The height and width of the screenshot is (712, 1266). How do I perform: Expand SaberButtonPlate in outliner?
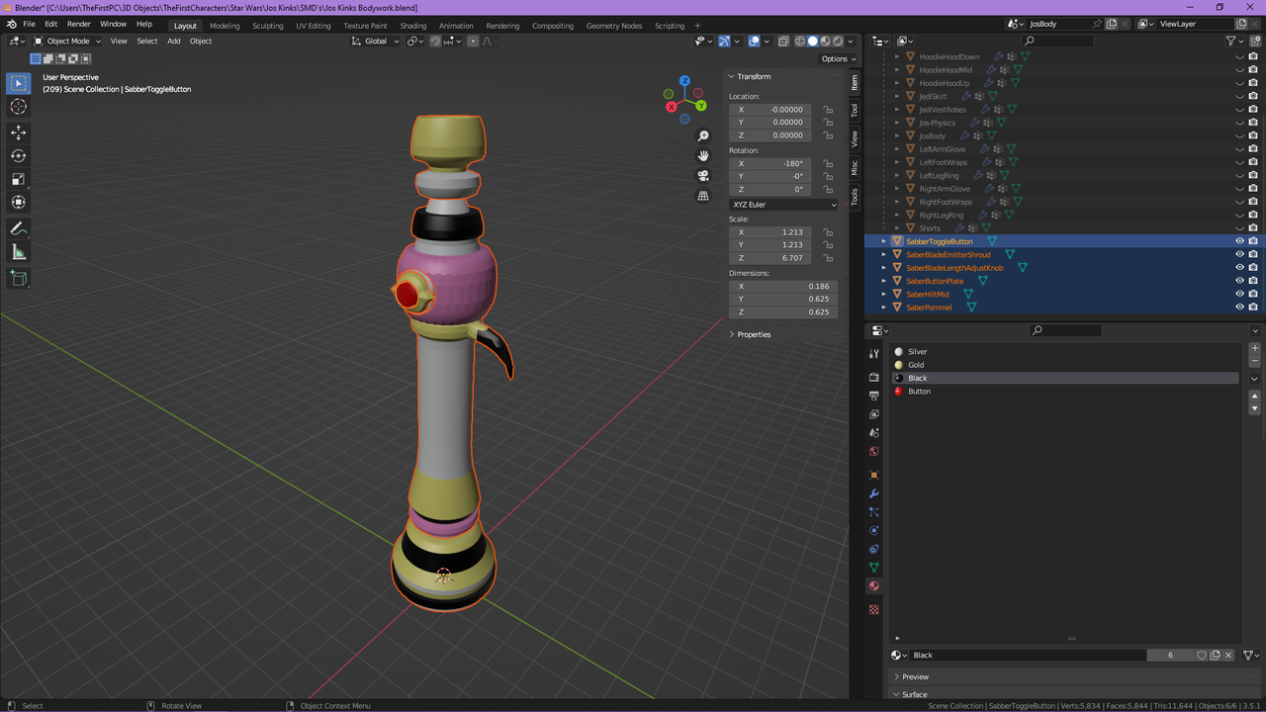884,281
